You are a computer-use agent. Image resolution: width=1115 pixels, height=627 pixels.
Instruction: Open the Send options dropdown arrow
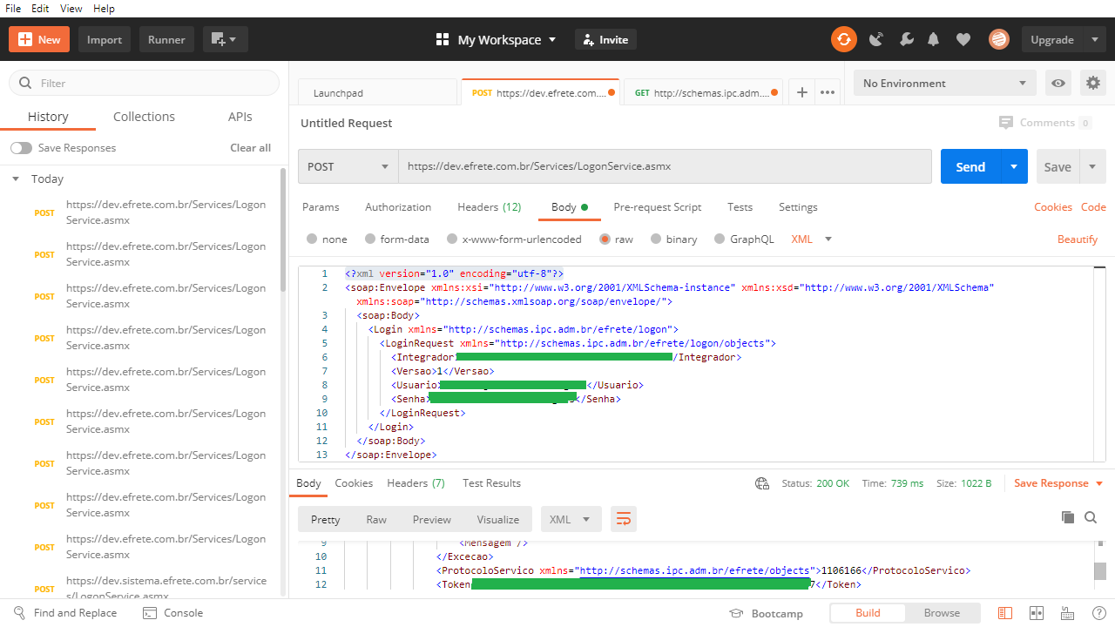click(x=1014, y=166)
